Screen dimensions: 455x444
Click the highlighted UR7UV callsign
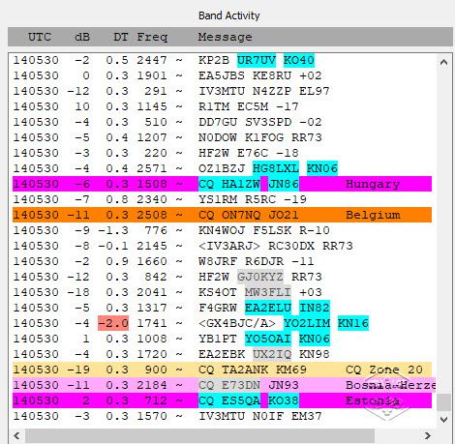tap(257, 60)
